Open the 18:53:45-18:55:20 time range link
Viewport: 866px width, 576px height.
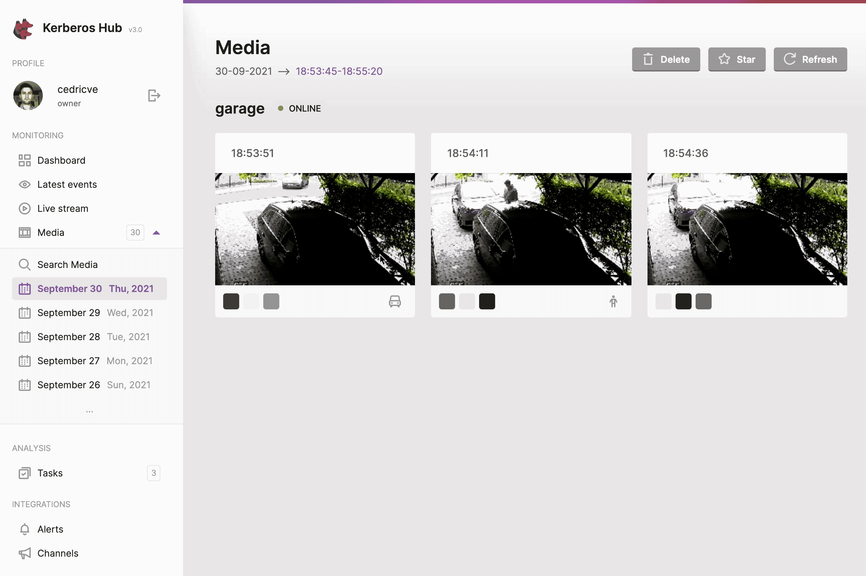338,71
